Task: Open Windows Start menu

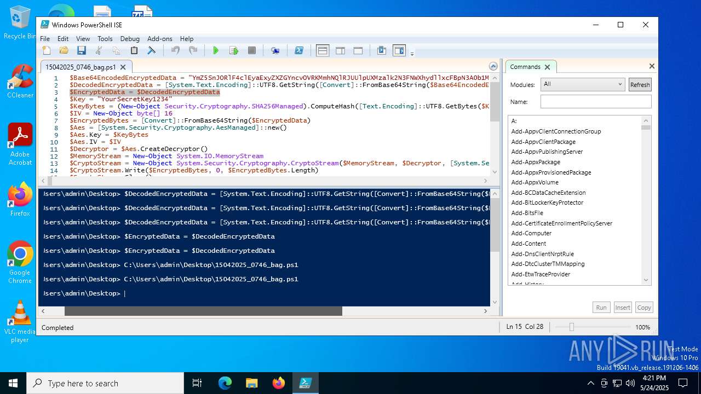Action: pyautogui.click(x=13, y=383)
